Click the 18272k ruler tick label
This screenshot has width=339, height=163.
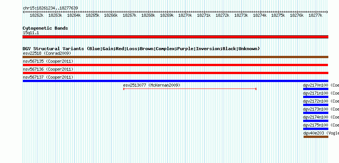[x=222, y=16]
